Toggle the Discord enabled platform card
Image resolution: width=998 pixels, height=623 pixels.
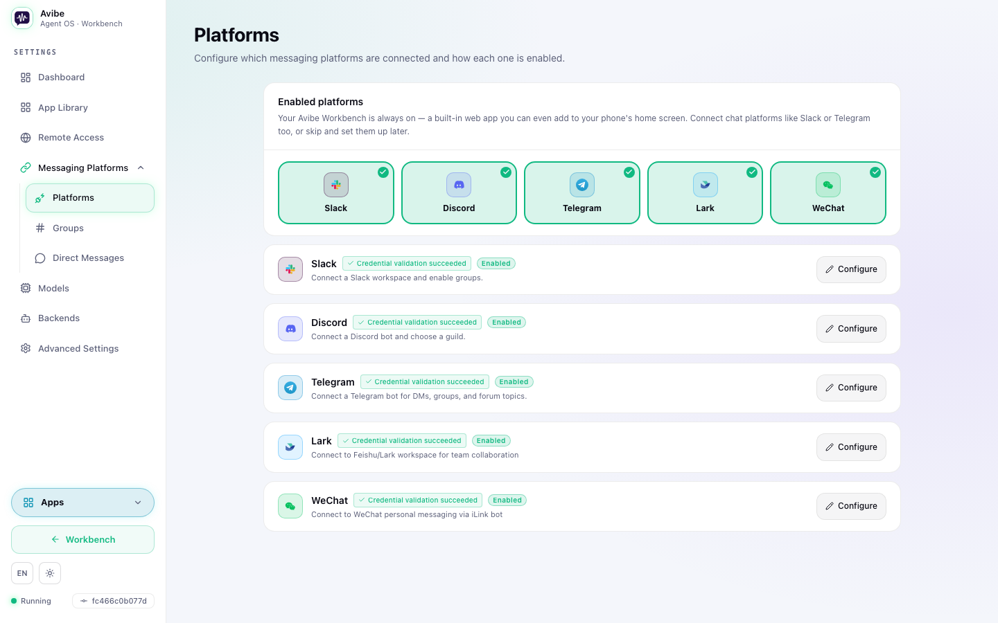click(x=459, y=192)
